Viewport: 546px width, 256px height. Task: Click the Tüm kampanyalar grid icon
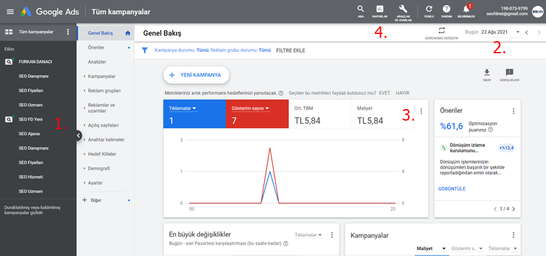tap(9, 32)
